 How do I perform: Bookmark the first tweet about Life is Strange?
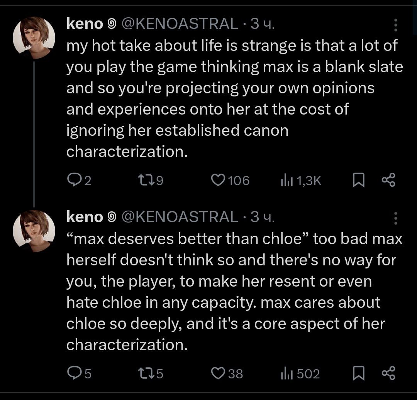(x=359, y=181)
